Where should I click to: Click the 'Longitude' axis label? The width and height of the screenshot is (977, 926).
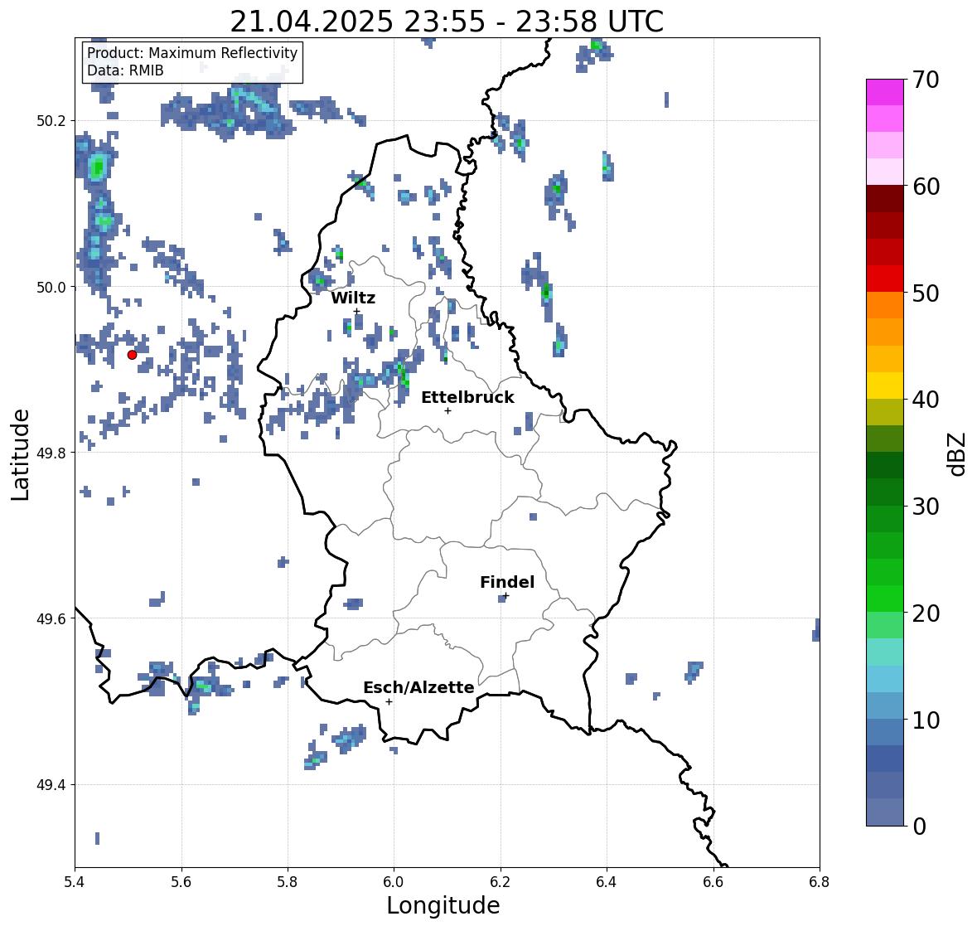[443, 905]
